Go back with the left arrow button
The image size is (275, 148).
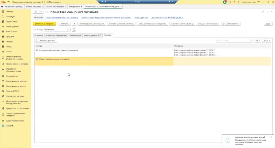pos(36,12)
